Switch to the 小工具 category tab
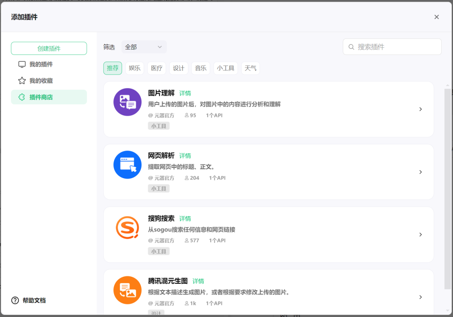The height and width of the screenshot is (317, 453). tap(226, 68)
